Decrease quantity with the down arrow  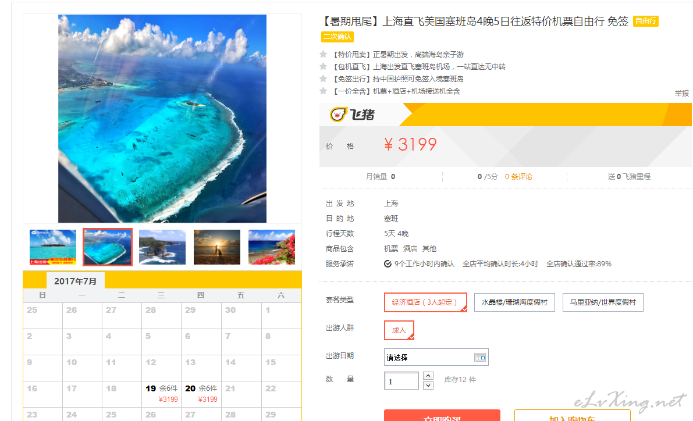[428, 386]
